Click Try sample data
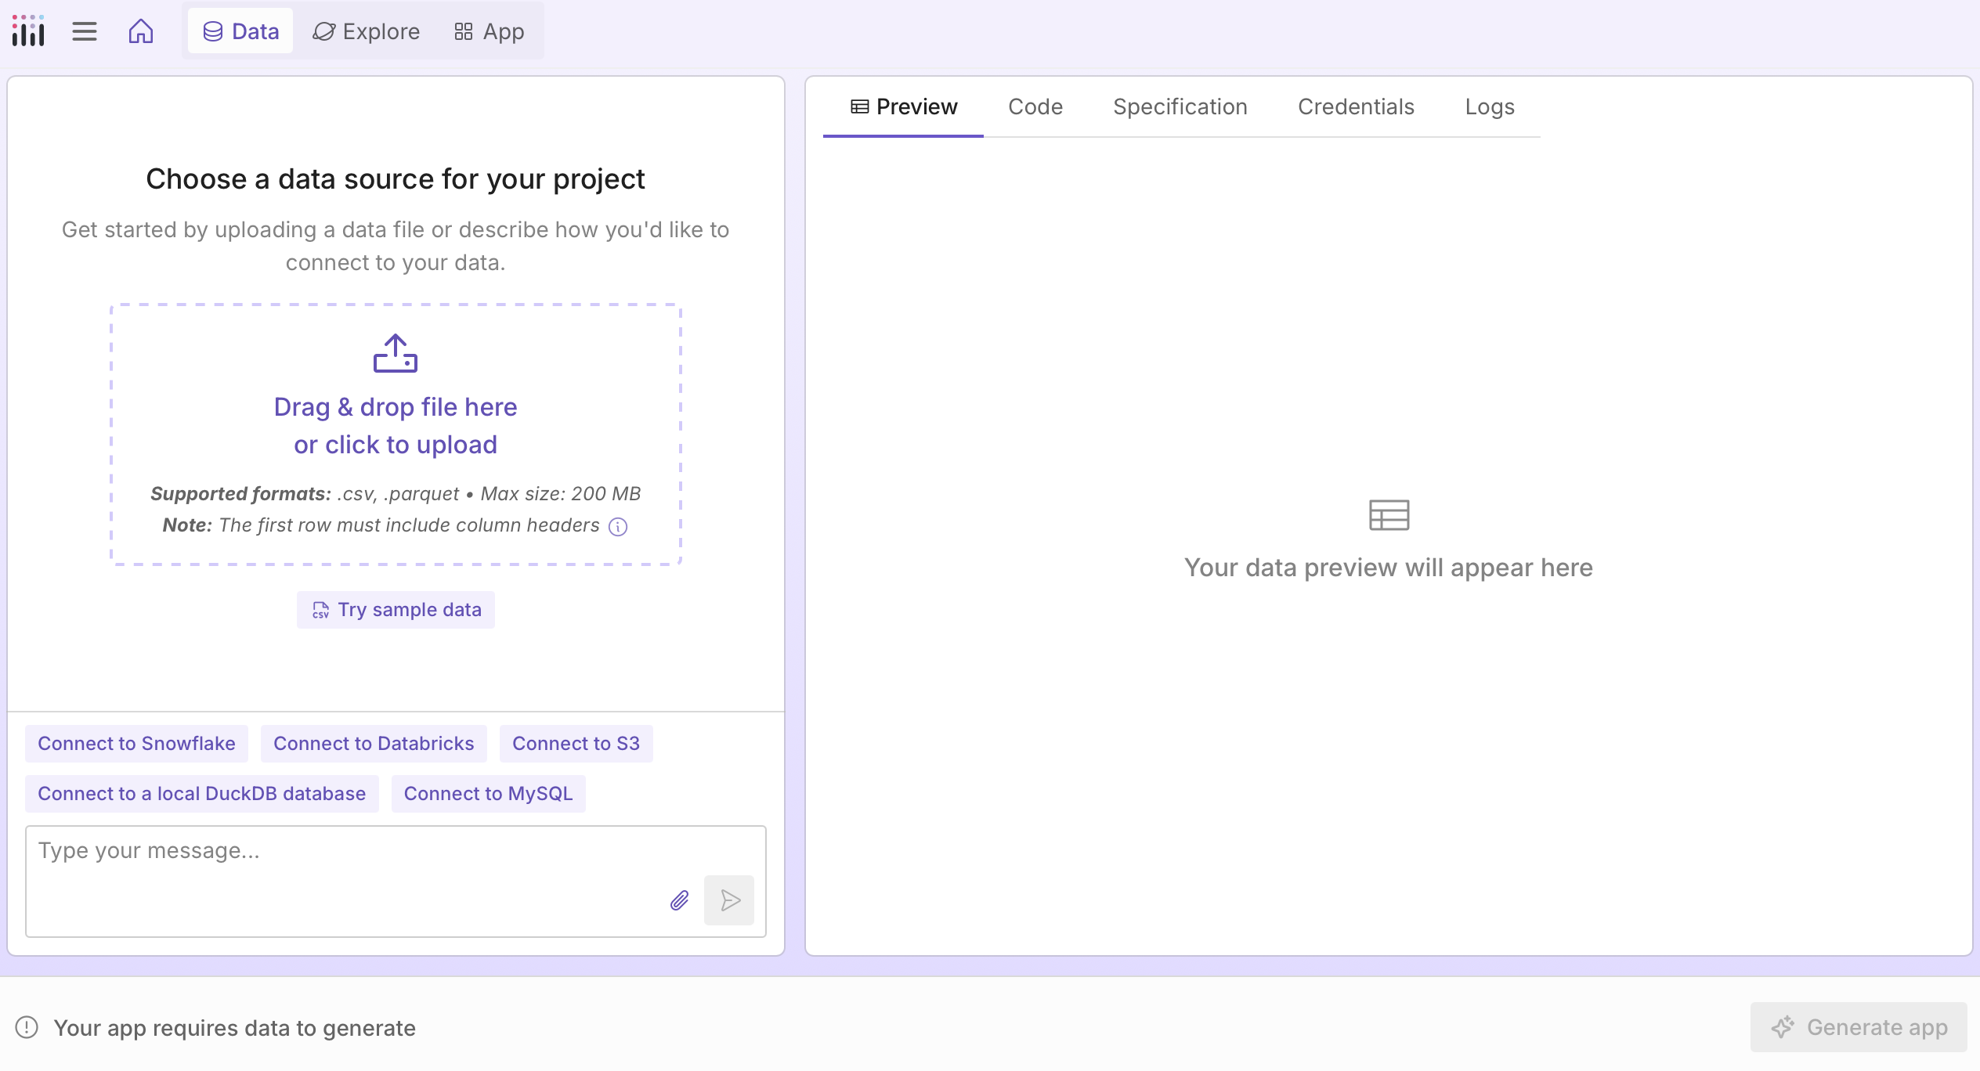1980x1071 pixels. coord(396,610)
